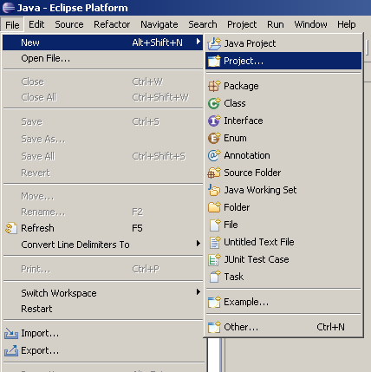Image resolution: width=371 pixels, height=372 pixels.
Task: Select the Annotation icon
Action: 214,155
